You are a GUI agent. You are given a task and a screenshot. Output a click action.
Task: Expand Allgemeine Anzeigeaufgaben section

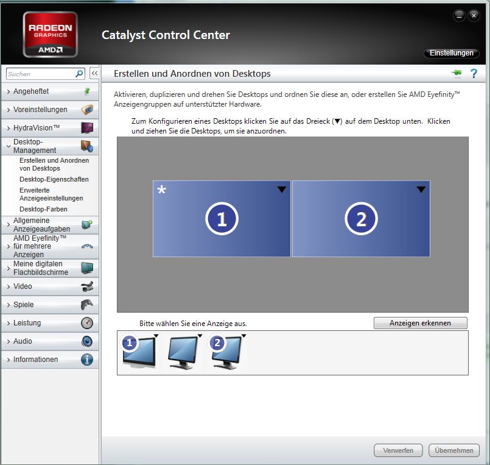click(x=50, y=225)
